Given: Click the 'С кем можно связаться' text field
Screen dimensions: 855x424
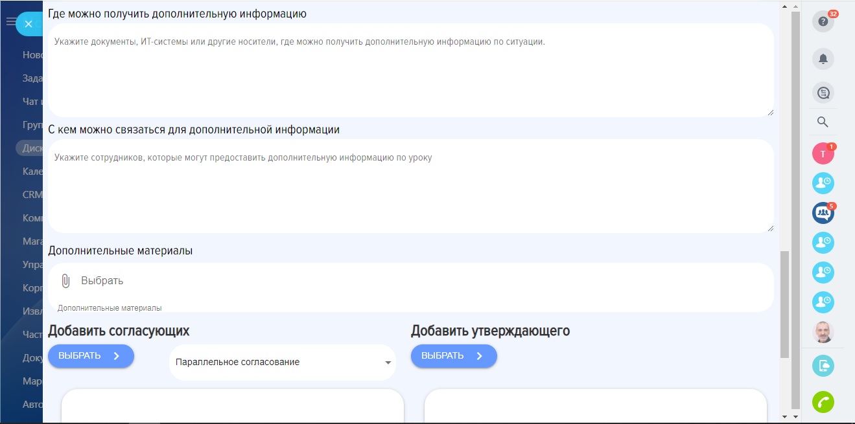Looking at the screenshot, I should click(410, 186).
